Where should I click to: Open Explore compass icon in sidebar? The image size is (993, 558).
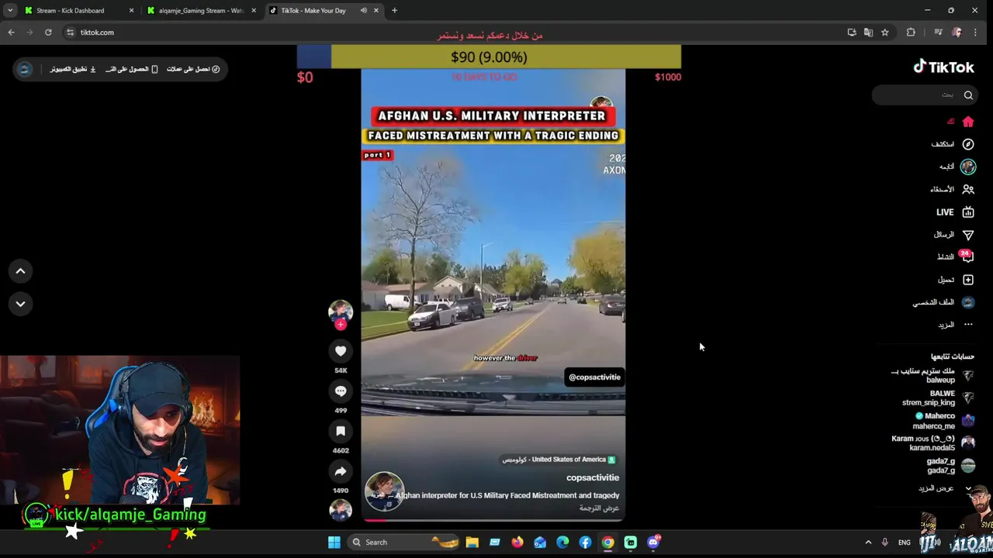[968, 144]
